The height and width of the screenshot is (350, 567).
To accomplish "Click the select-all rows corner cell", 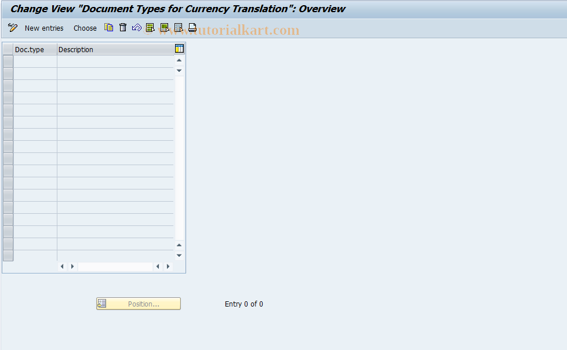I will coord(8,49).
